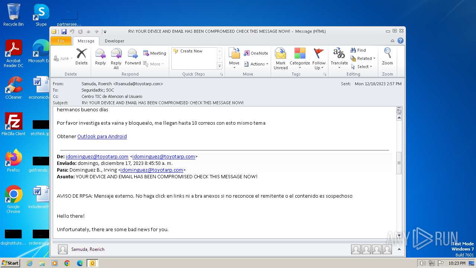Open the Translate tool
Image resolution: width=476 pixels, height=268 pixels.
pos(339,58)
